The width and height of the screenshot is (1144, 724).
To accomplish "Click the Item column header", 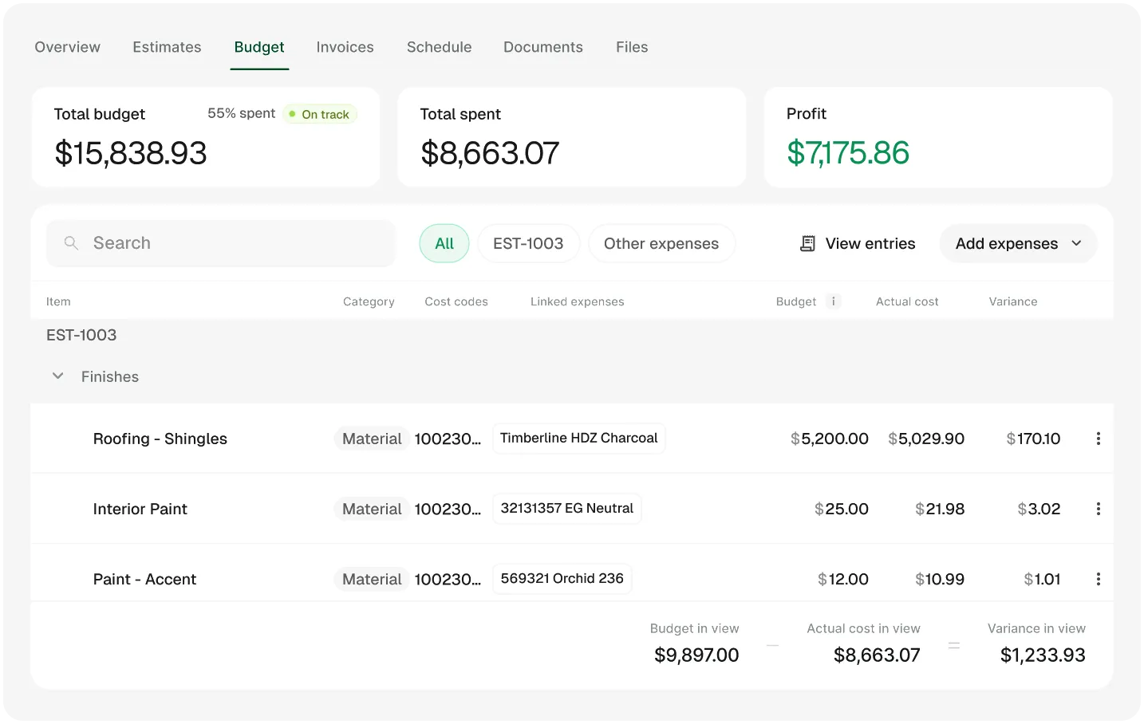I will [x=58, y=301].
